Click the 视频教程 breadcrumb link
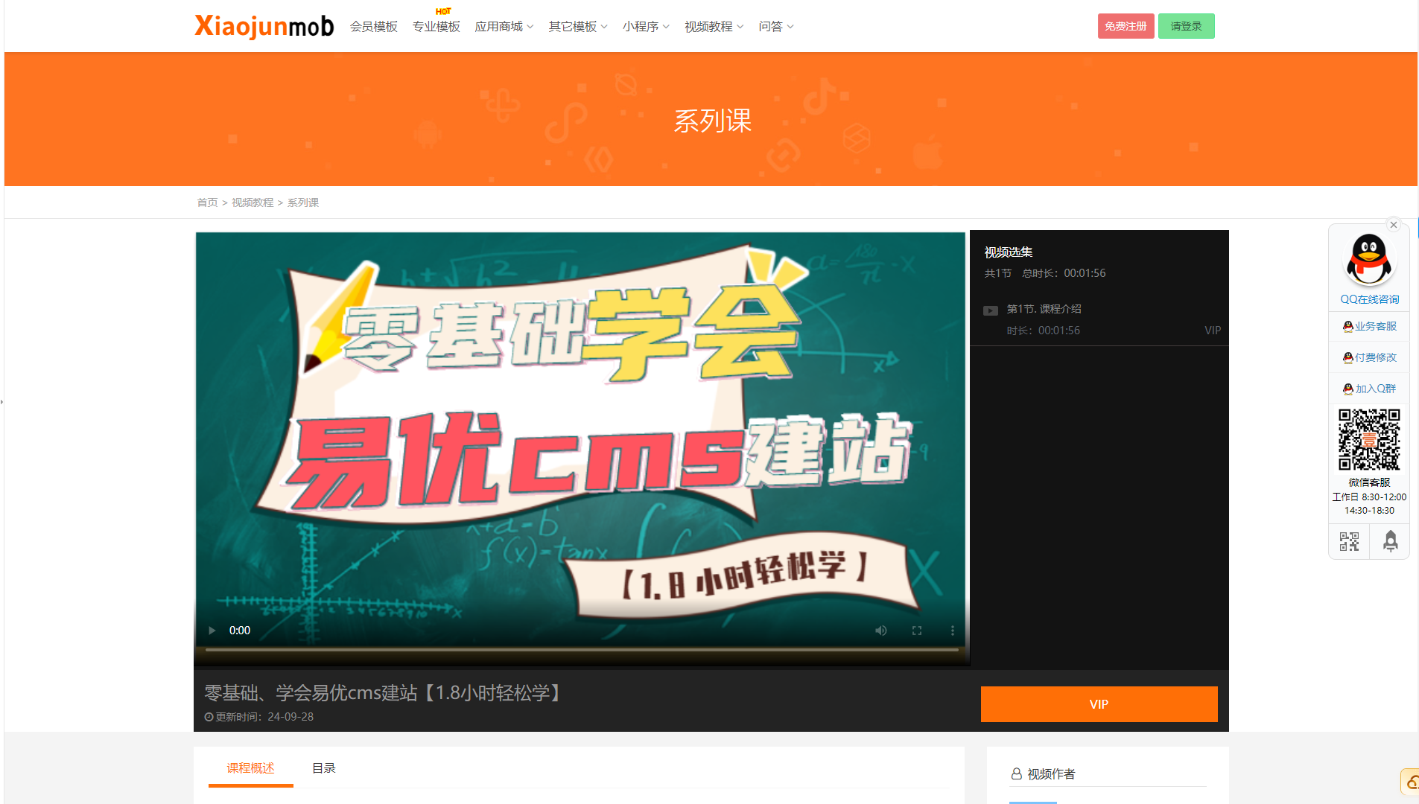Image resolution: width=1419 pixels, height=804 pixels. (x=253, y=202)
